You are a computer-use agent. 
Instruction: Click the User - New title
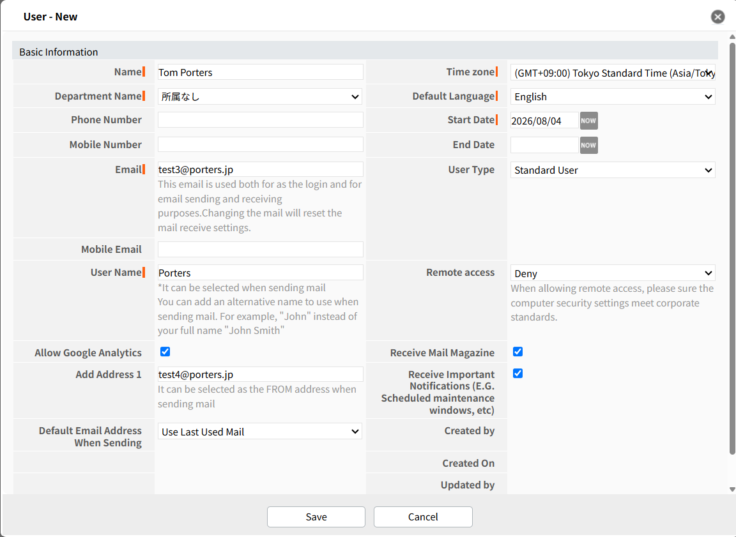click(x=50, y=17)
